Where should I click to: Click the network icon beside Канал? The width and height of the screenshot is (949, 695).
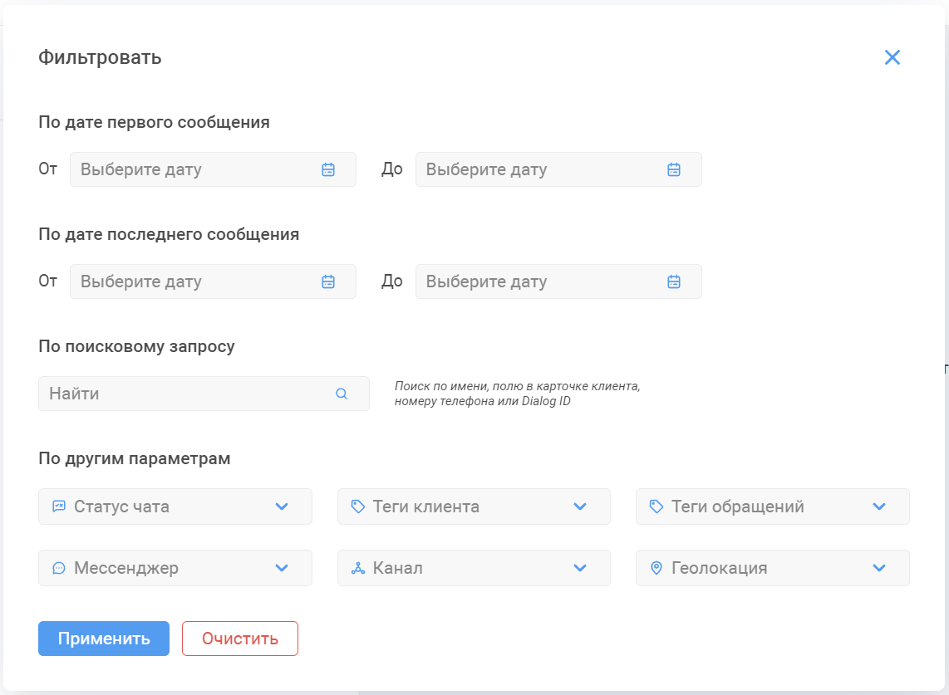click(x=357, y=567)
